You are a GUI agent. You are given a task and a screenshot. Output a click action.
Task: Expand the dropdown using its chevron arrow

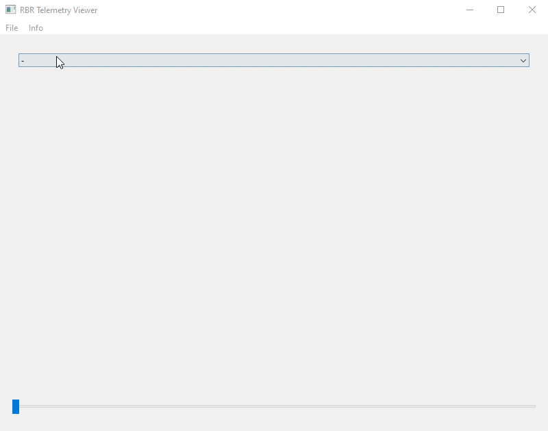click(x=523, y=60)
